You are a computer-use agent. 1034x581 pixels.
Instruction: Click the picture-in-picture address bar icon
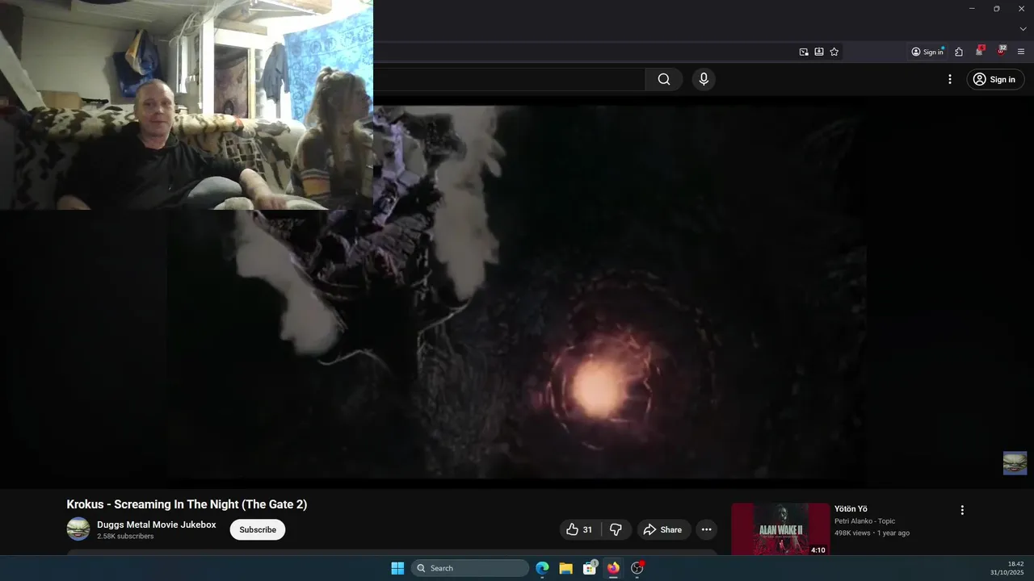coord(804,52)
